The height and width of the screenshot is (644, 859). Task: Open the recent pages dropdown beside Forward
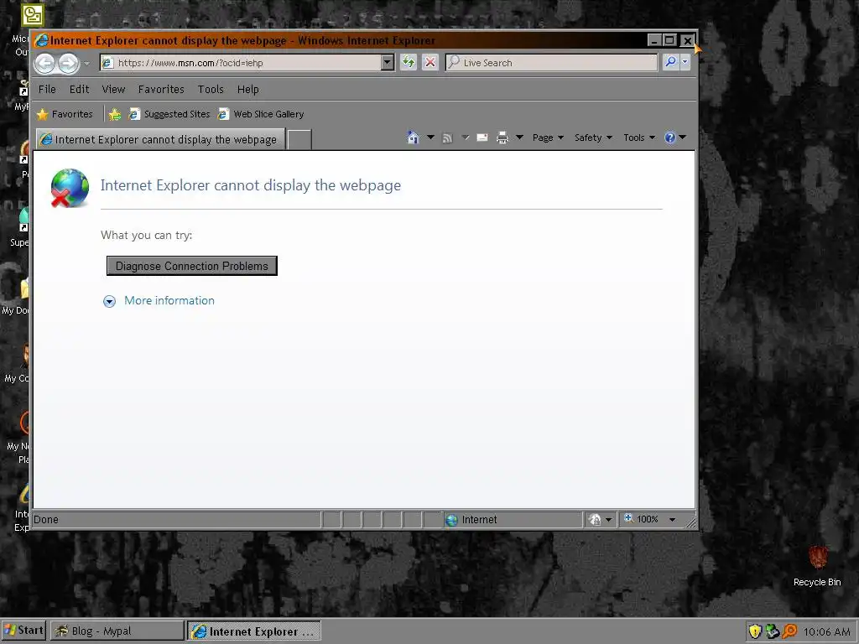coord(86,64)
